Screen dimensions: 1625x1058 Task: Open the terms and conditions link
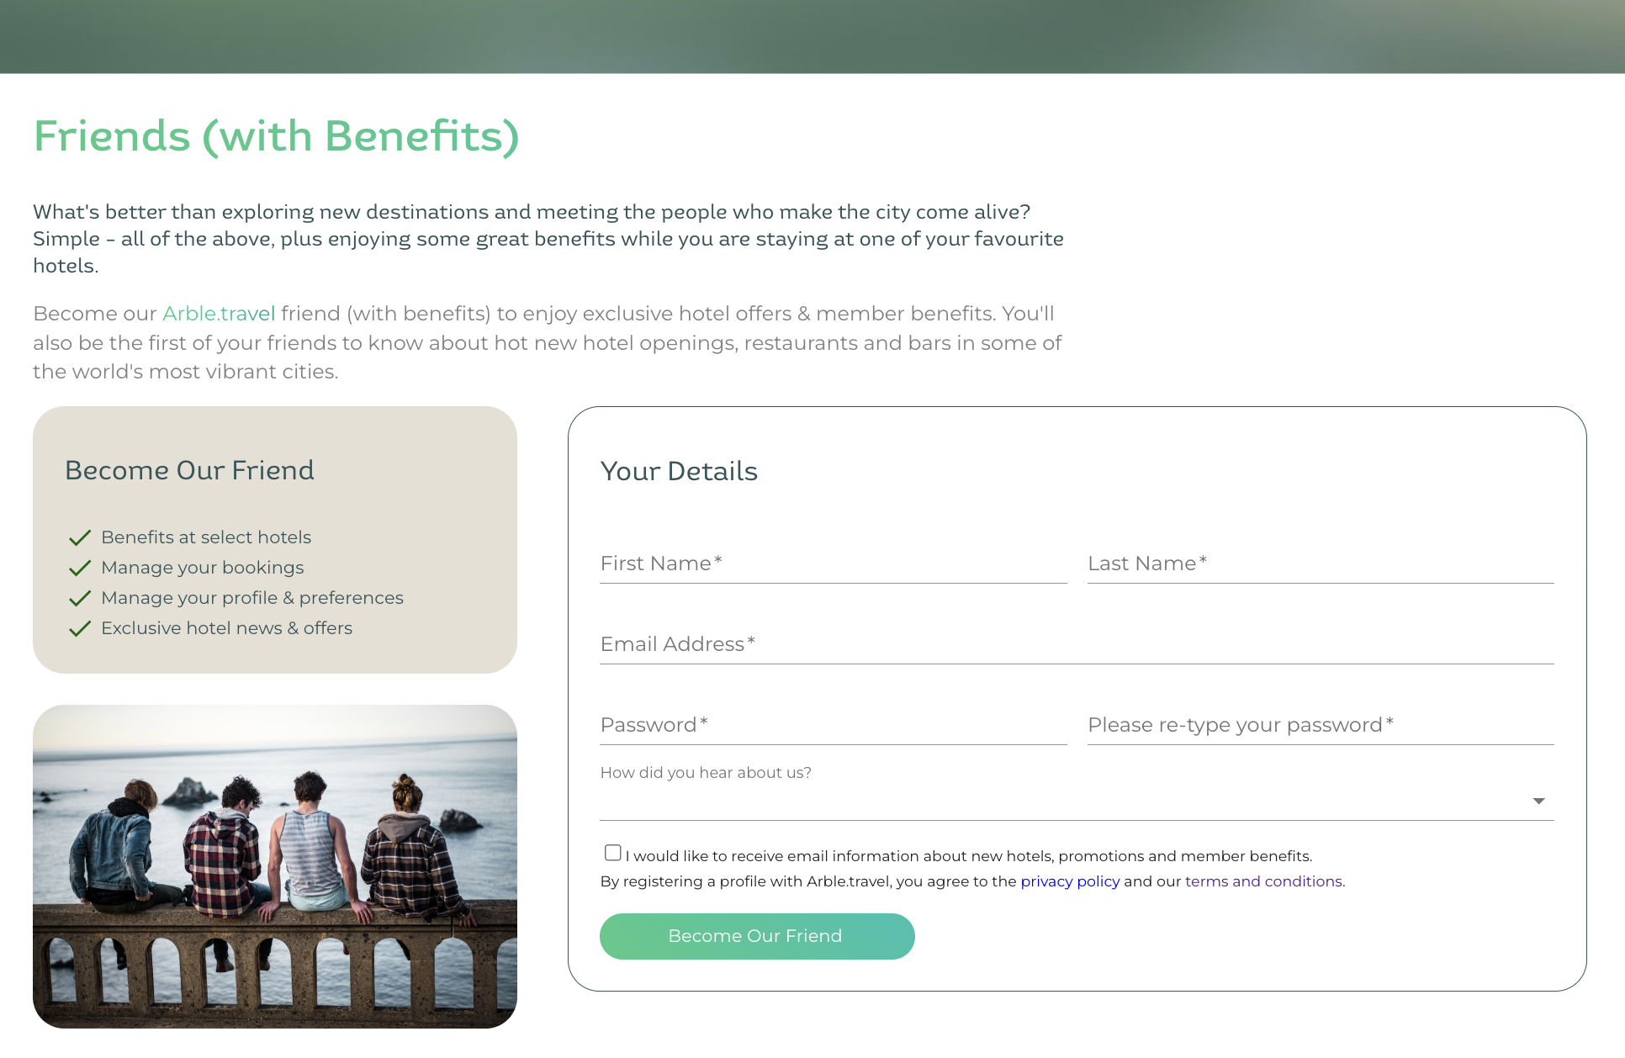(1263, 881)
